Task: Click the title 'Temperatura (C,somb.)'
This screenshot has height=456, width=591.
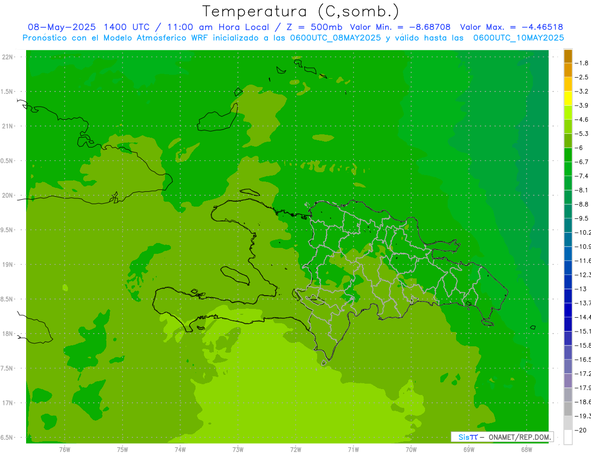Action: 301,11
